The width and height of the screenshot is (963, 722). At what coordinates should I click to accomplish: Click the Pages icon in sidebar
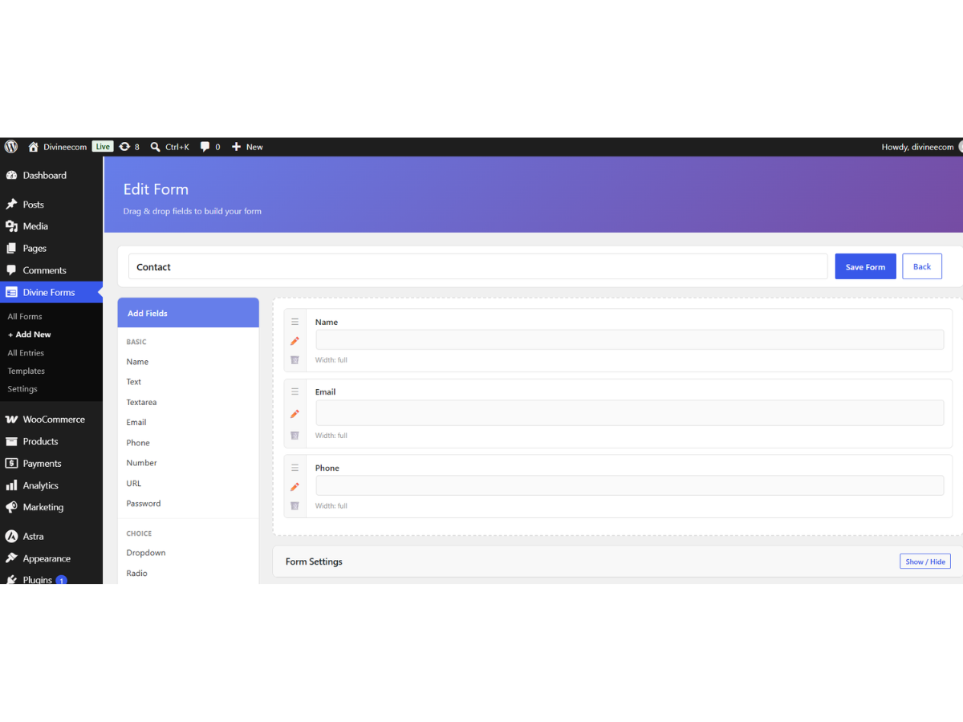11,249
